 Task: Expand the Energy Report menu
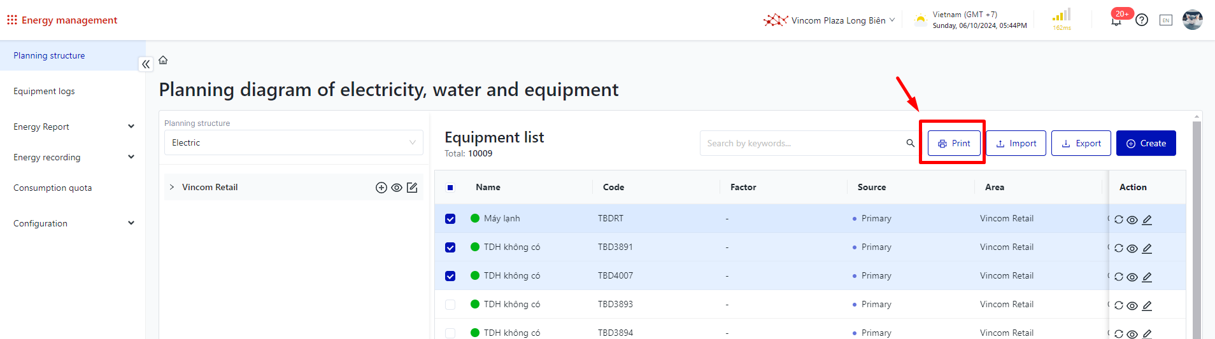point(73,127)
